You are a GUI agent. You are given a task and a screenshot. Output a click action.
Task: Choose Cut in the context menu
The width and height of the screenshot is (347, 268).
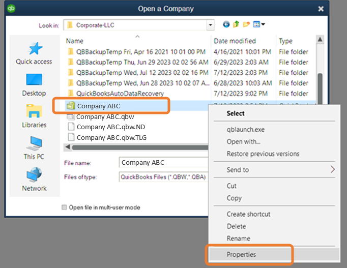(x=232, y=186)
